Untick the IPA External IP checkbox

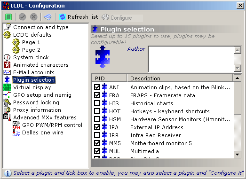coord(97,127)
